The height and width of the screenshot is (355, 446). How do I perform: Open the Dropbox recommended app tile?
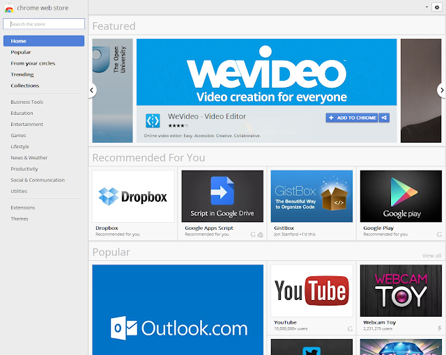[133, 196]
